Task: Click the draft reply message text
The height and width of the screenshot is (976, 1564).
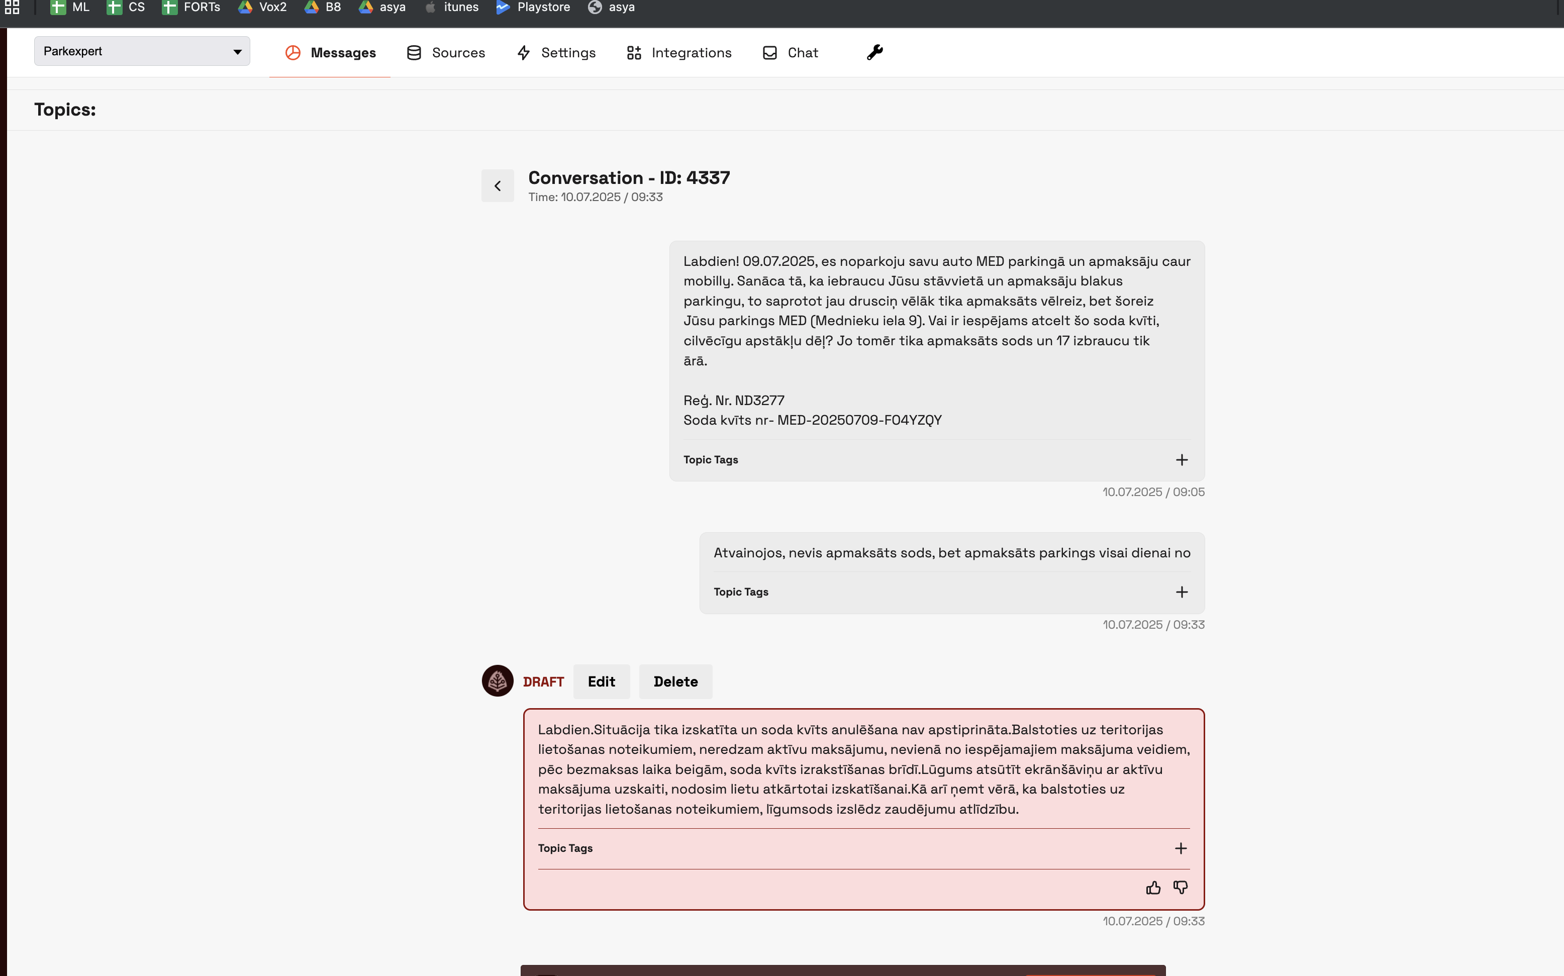Action: (863, 769)
